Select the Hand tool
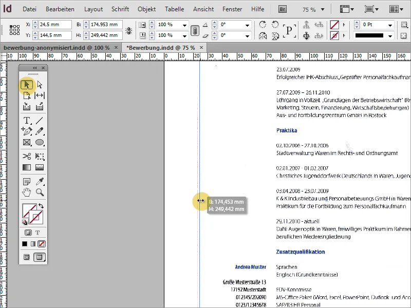Viewport: 411px width, 308px height. coord(27,192)
